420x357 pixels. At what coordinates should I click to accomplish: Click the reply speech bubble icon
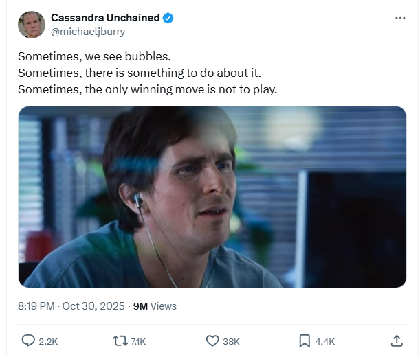[28, 341]
